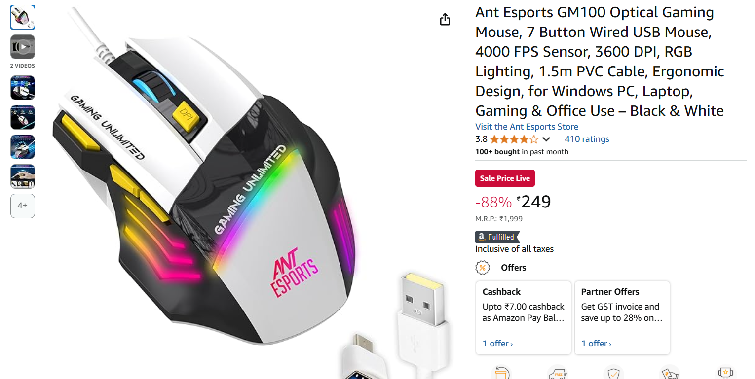Click the Amazon Fulfilled badge
The width and height of the screenshot is (755, 379).
497,237
